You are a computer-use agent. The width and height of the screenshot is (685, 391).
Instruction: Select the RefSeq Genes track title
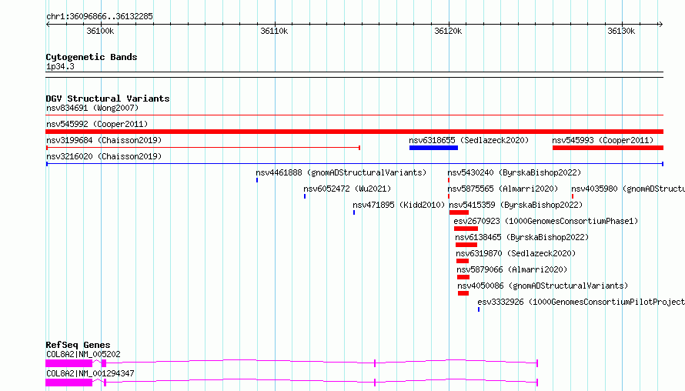click(x=78, y=345)
